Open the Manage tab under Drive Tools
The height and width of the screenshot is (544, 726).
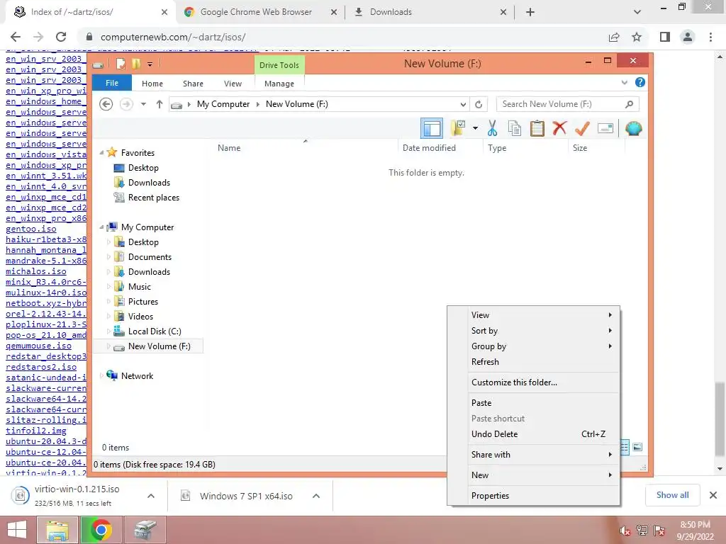coord(279,84)
